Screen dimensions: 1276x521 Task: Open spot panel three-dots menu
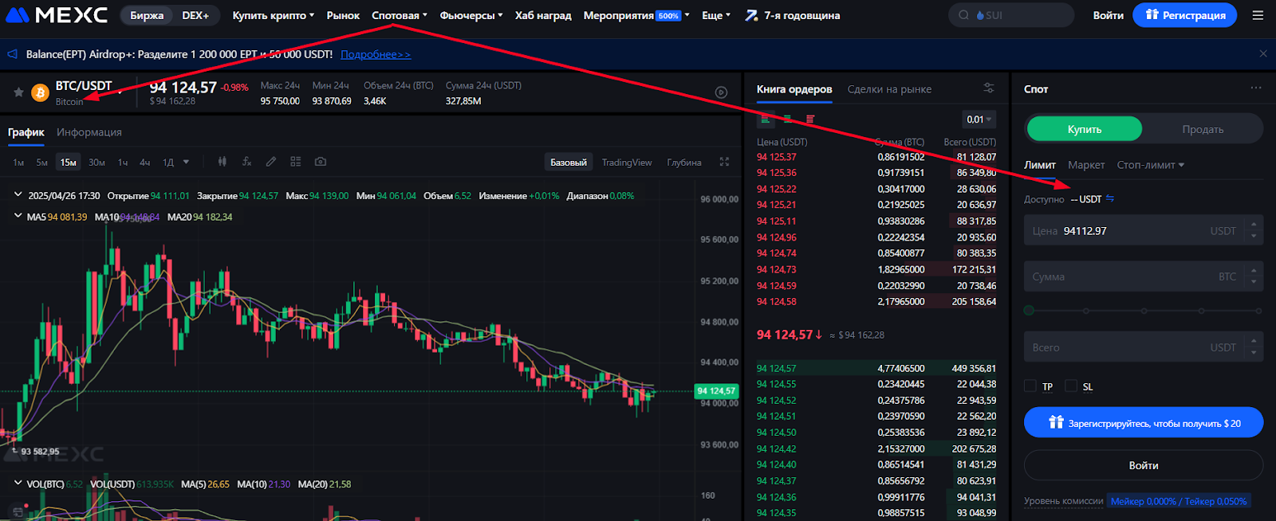click(1256, 88)
